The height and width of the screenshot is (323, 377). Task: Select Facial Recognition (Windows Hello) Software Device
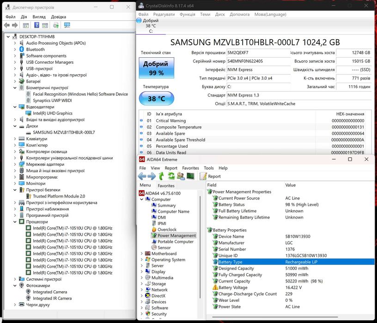pos(80,94)
